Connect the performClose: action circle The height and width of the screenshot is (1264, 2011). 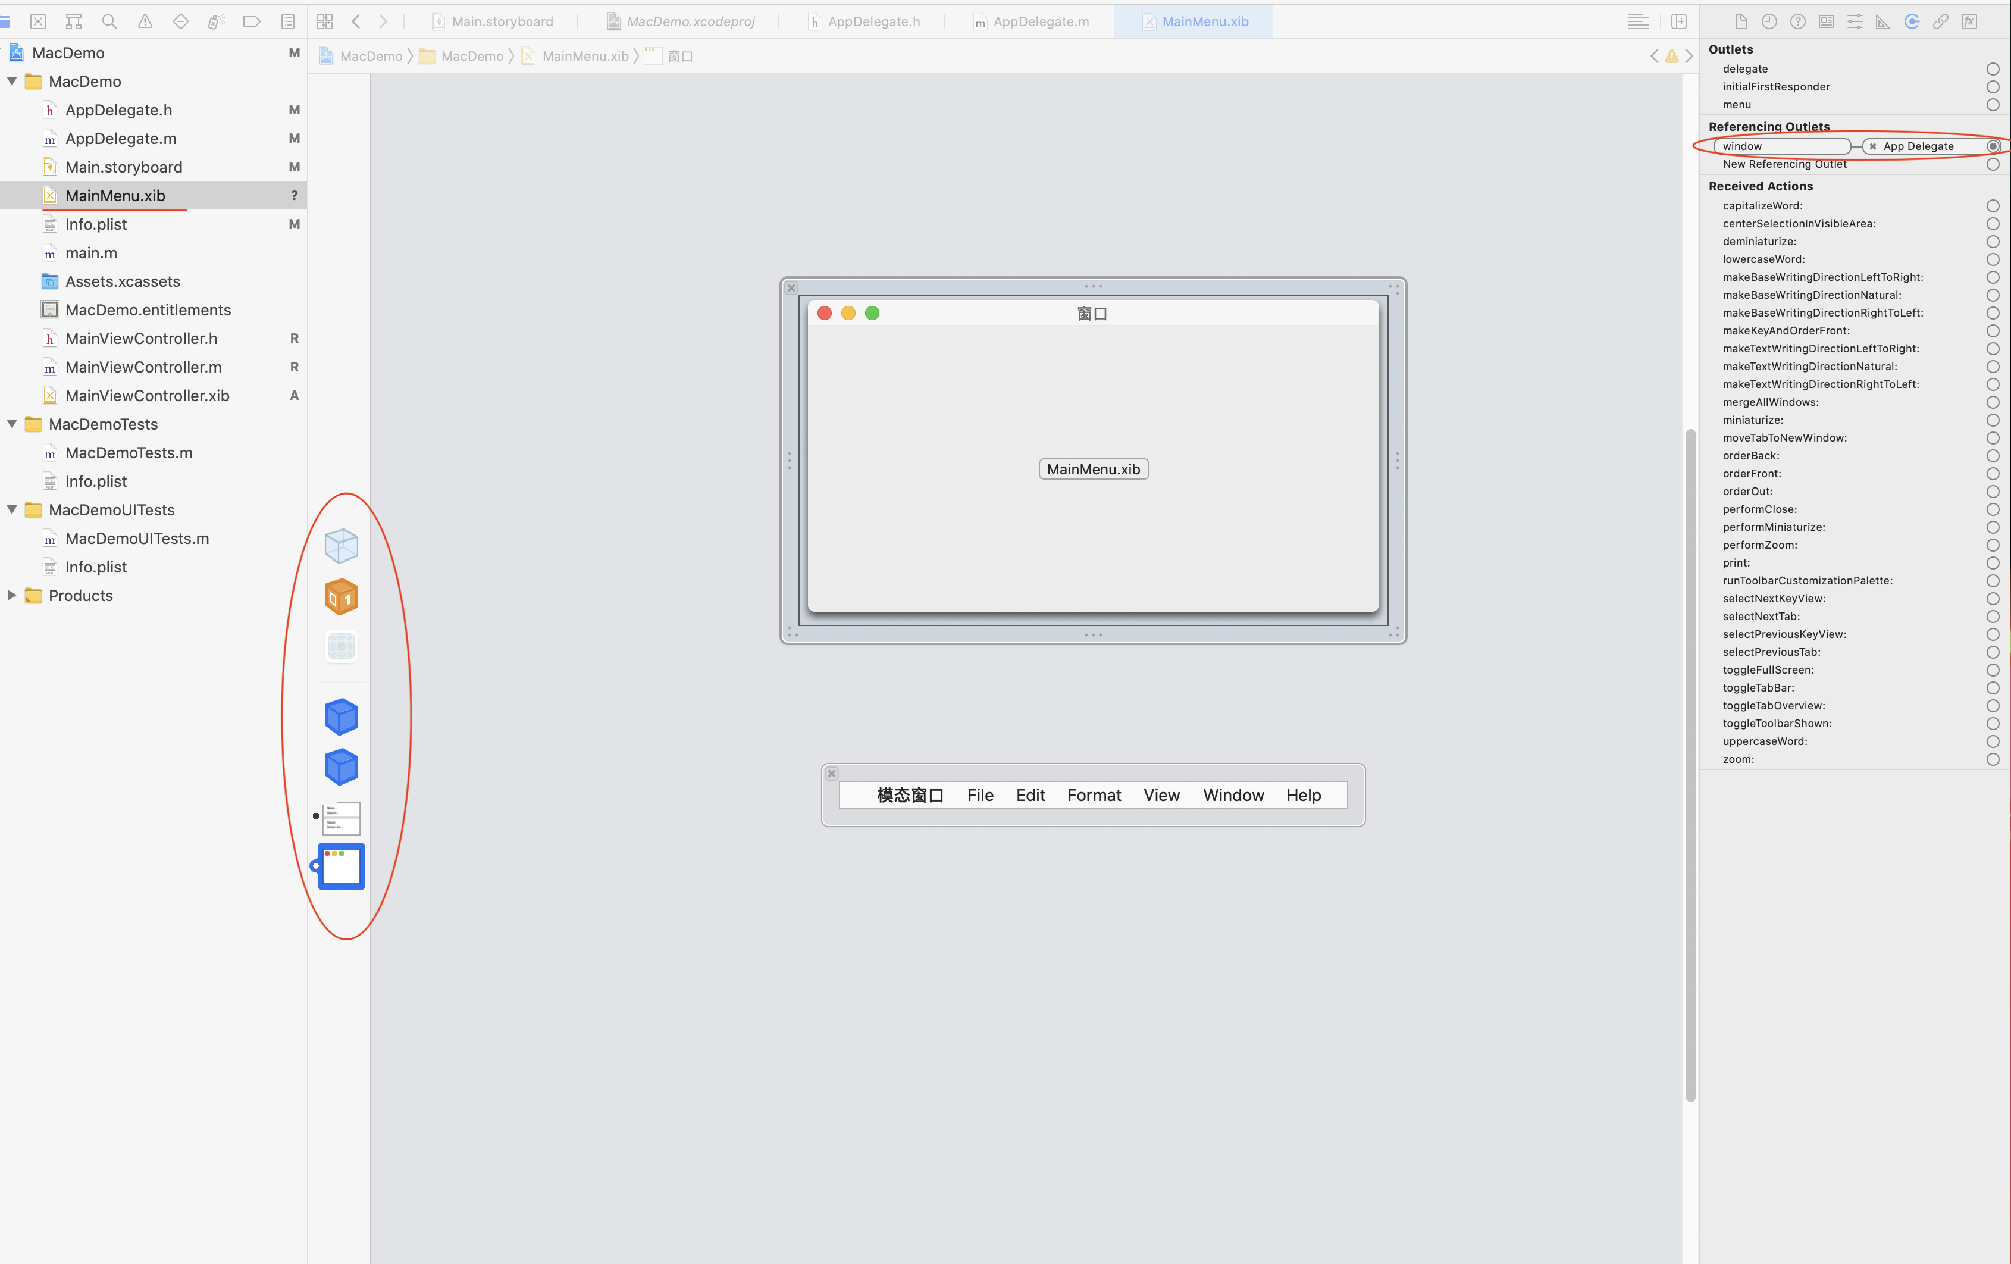1993,509
